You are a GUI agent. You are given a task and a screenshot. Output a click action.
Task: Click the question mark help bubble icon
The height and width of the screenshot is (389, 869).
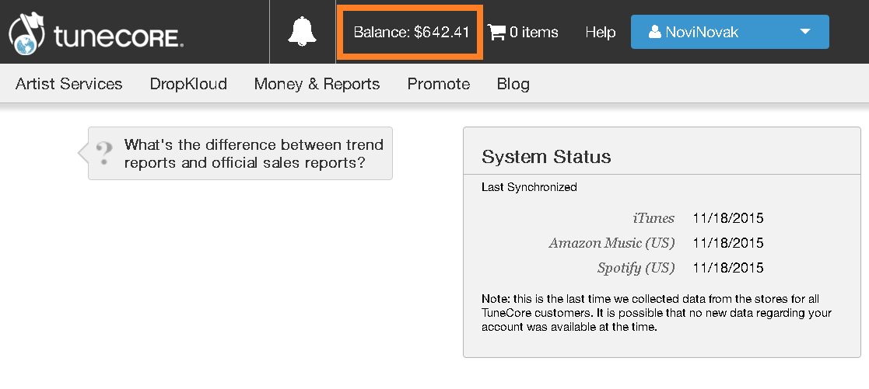point(103,152)
